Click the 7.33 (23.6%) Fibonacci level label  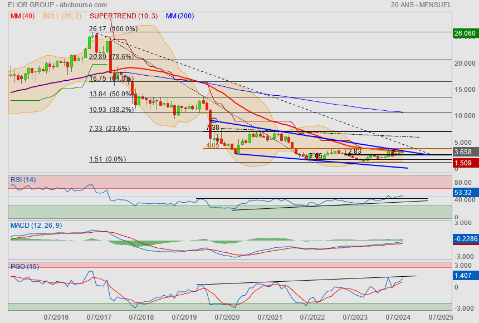tap(110, 129)
